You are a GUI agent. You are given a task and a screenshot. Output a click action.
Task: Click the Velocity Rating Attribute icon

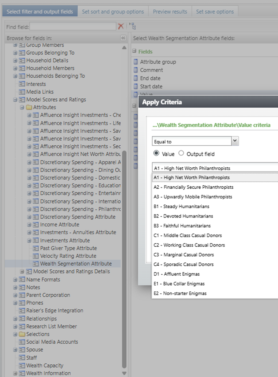click(x=36, y=256)
